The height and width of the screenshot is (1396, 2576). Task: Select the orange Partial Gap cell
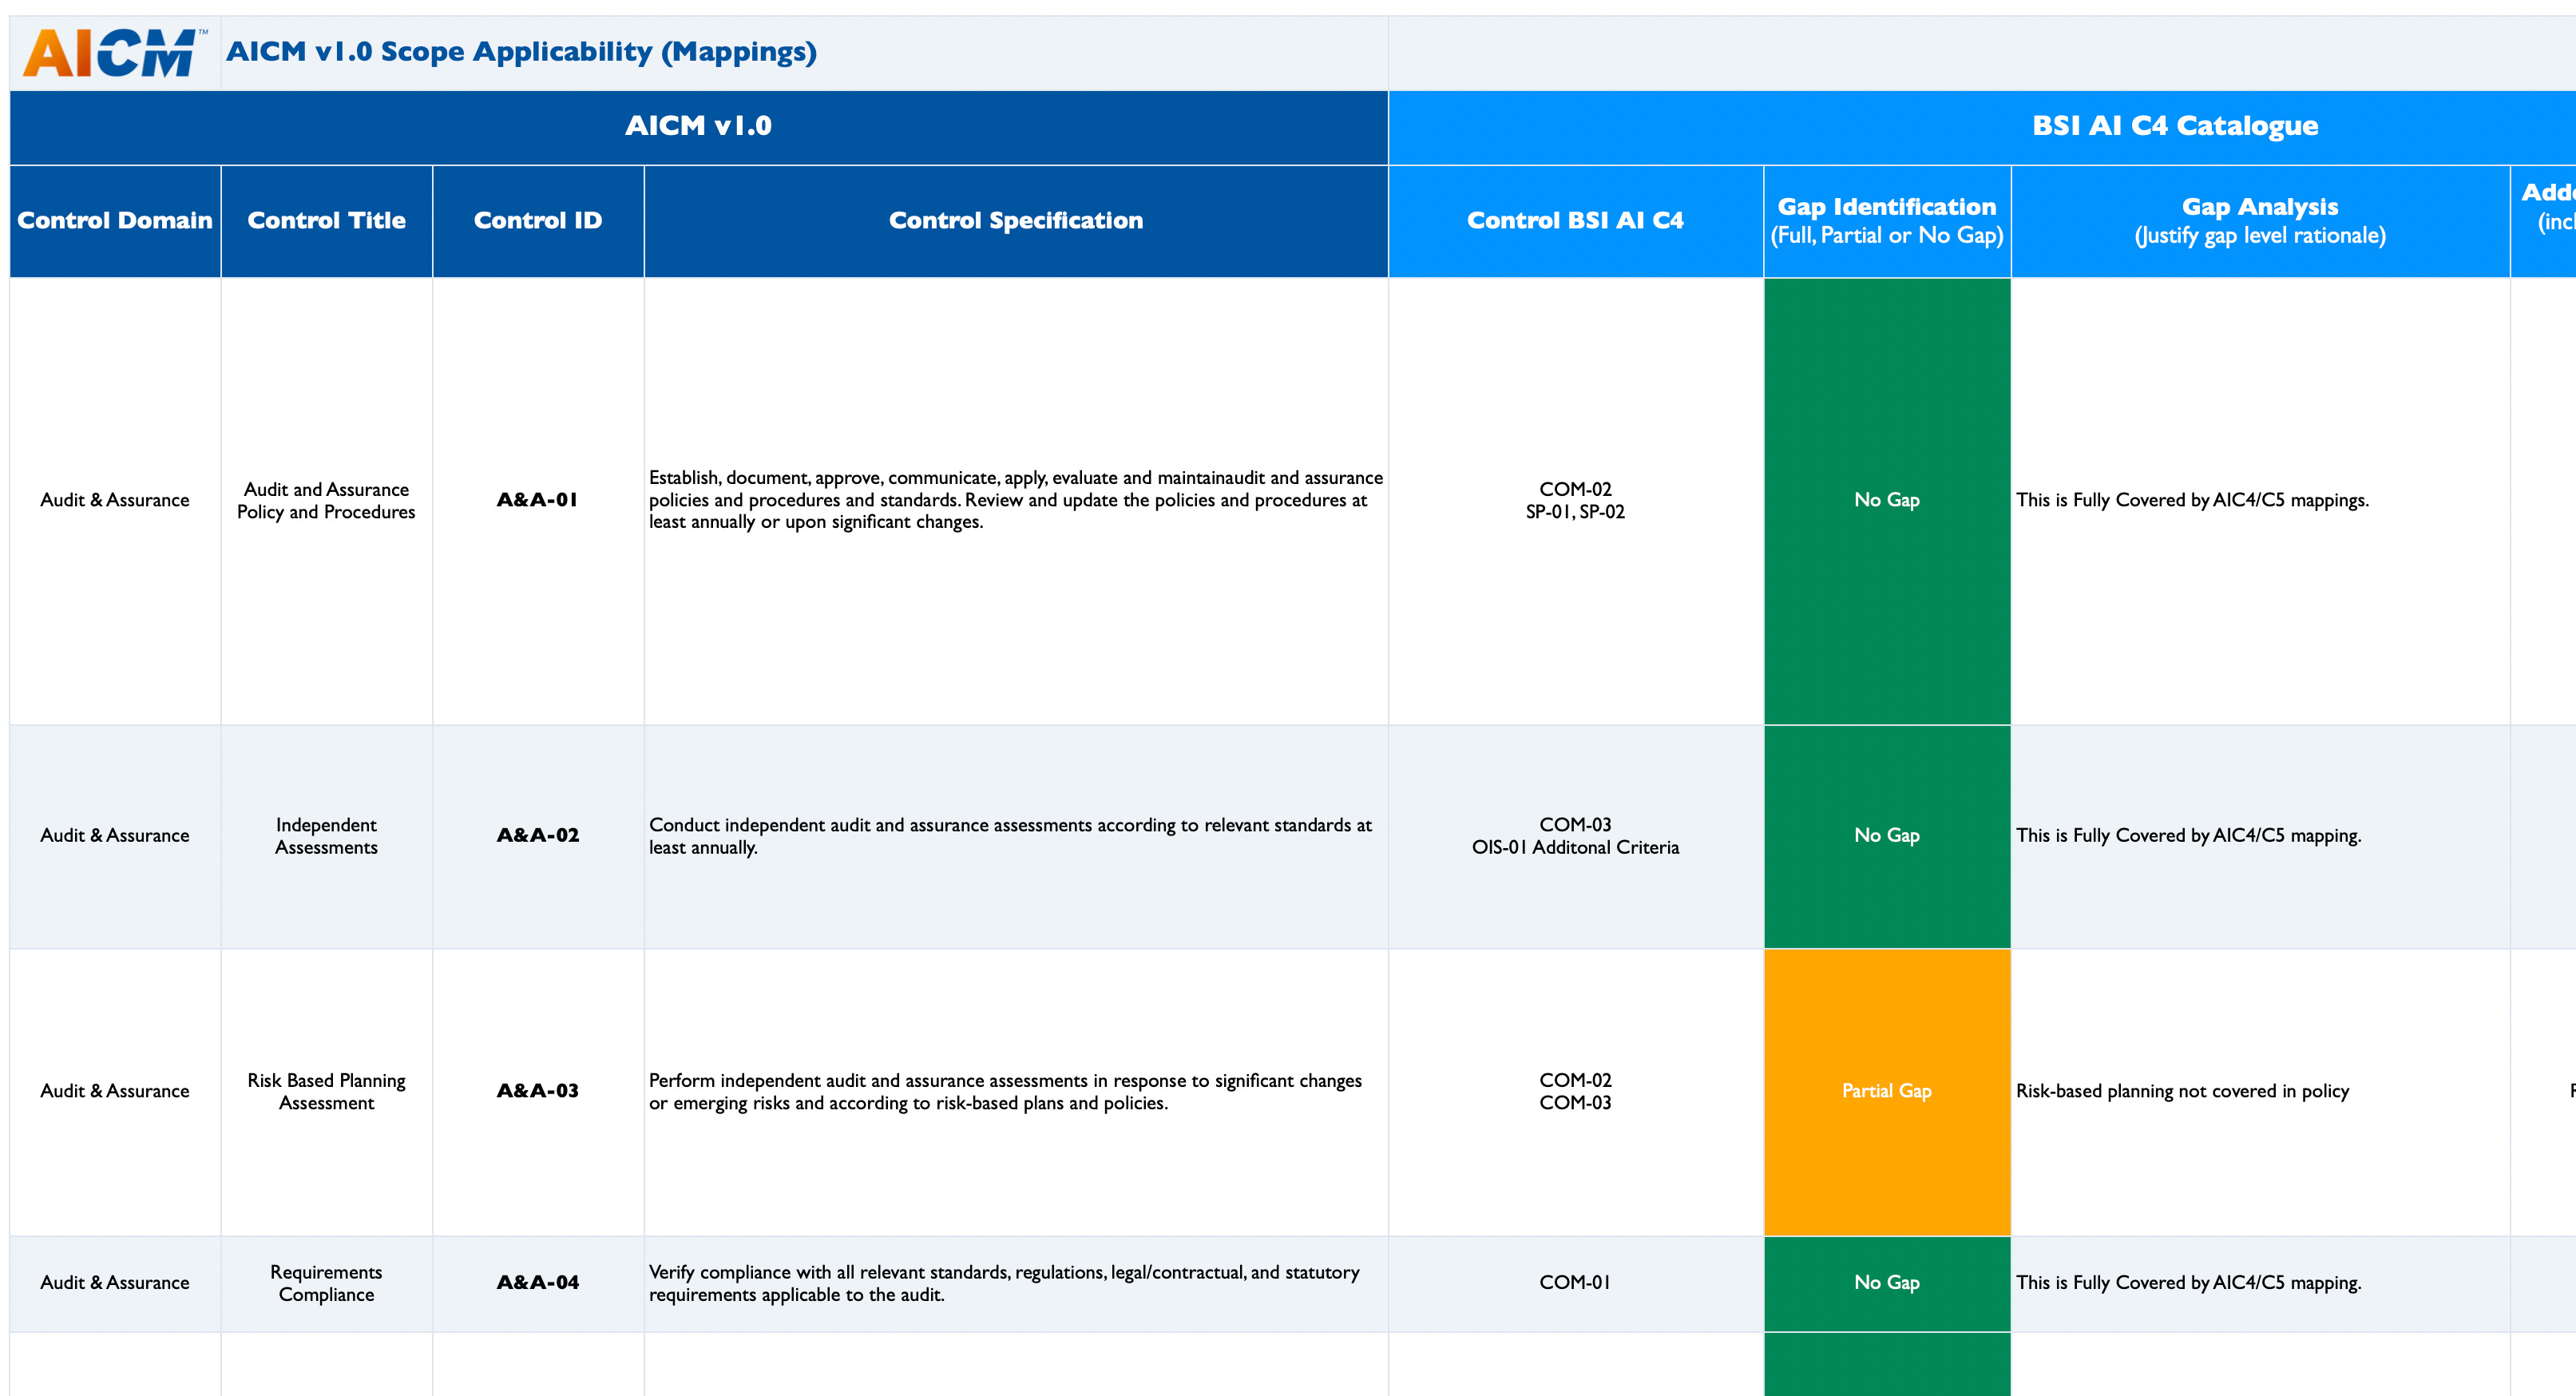tap(1886, 1091)
